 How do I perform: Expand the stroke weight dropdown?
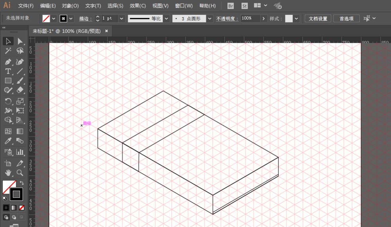click(x=122, y=18)
